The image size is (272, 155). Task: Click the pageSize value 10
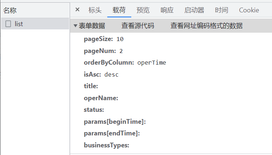pos(120,39)
